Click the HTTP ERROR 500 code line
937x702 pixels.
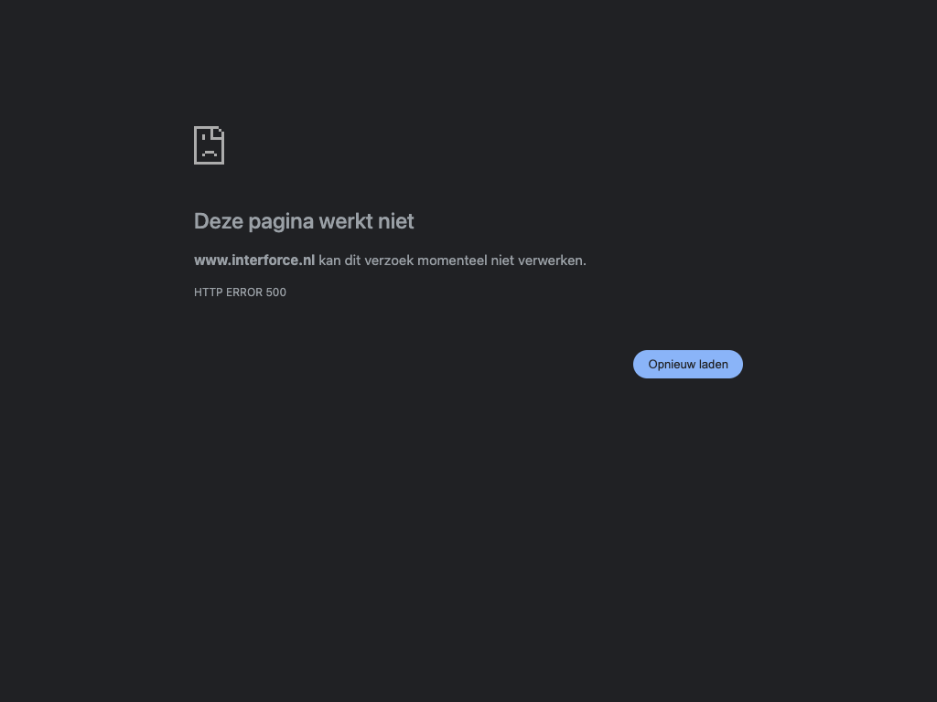pos(240,292)
